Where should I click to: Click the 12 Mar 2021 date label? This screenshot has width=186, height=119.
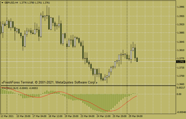7,116
